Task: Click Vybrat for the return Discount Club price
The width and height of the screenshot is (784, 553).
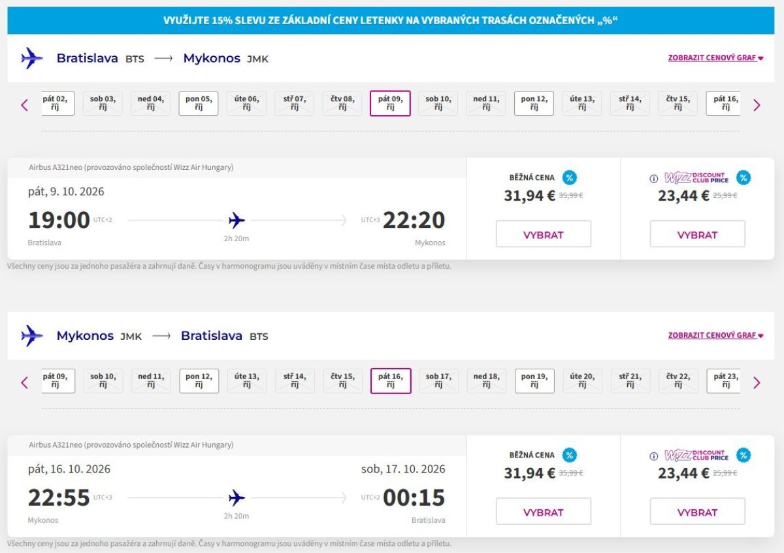Action: point(698,512)
